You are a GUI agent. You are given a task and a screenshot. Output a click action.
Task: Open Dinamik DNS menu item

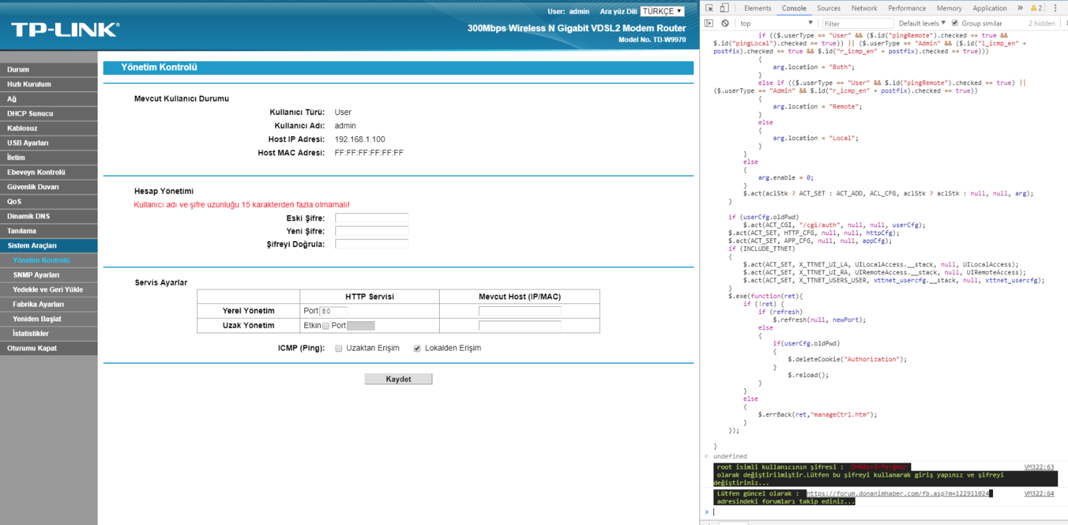point(48,216)
